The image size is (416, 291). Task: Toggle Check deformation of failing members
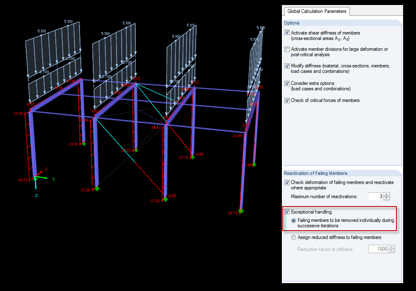[x=287, y=182]
